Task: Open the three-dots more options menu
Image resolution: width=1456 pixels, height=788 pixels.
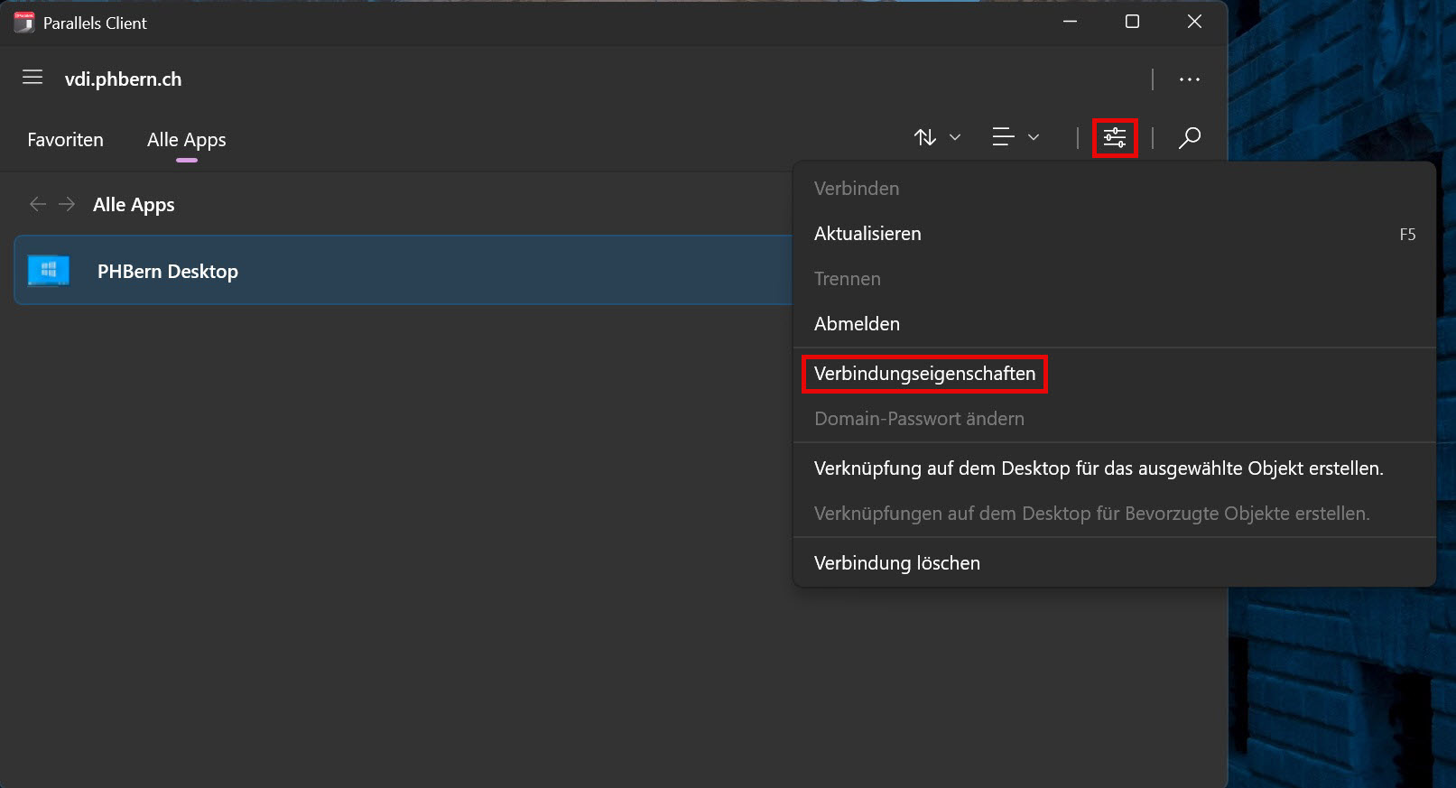Action: [x=1189, y=79]
